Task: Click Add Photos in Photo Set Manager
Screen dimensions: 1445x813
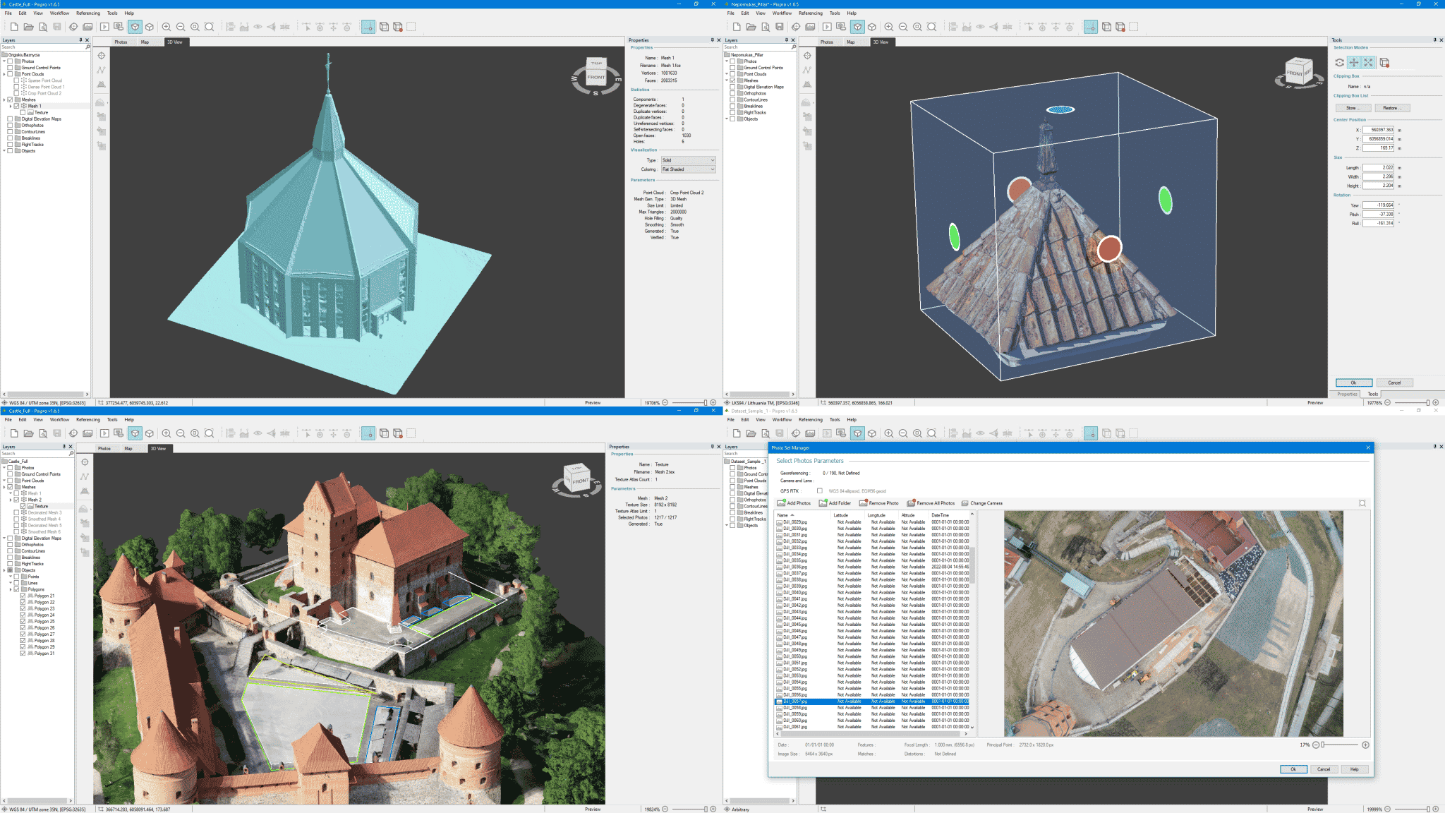Action: click(x=794, y=503)
